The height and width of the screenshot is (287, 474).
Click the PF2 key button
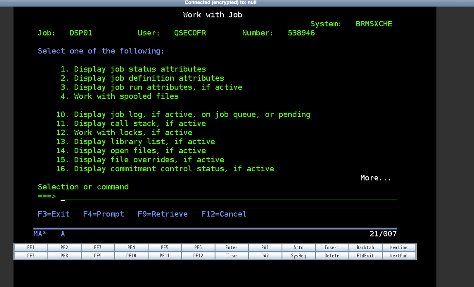point(64,248)
